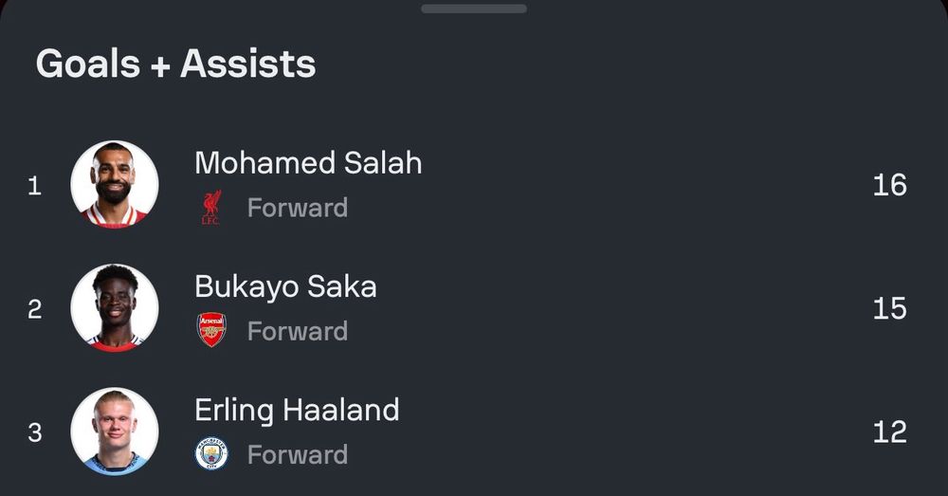Click rank number 2 in list
This screenshot has width=948, height=496.
click(34, 309)
